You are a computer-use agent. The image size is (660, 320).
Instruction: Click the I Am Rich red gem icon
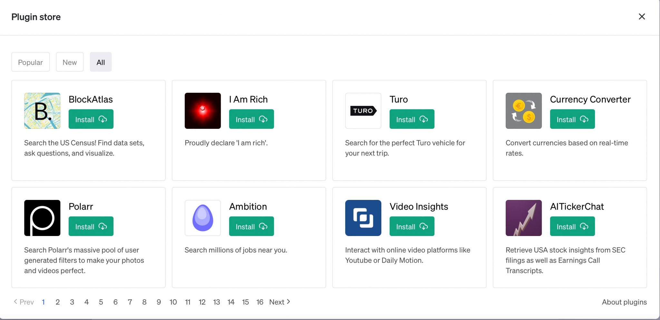203,111
